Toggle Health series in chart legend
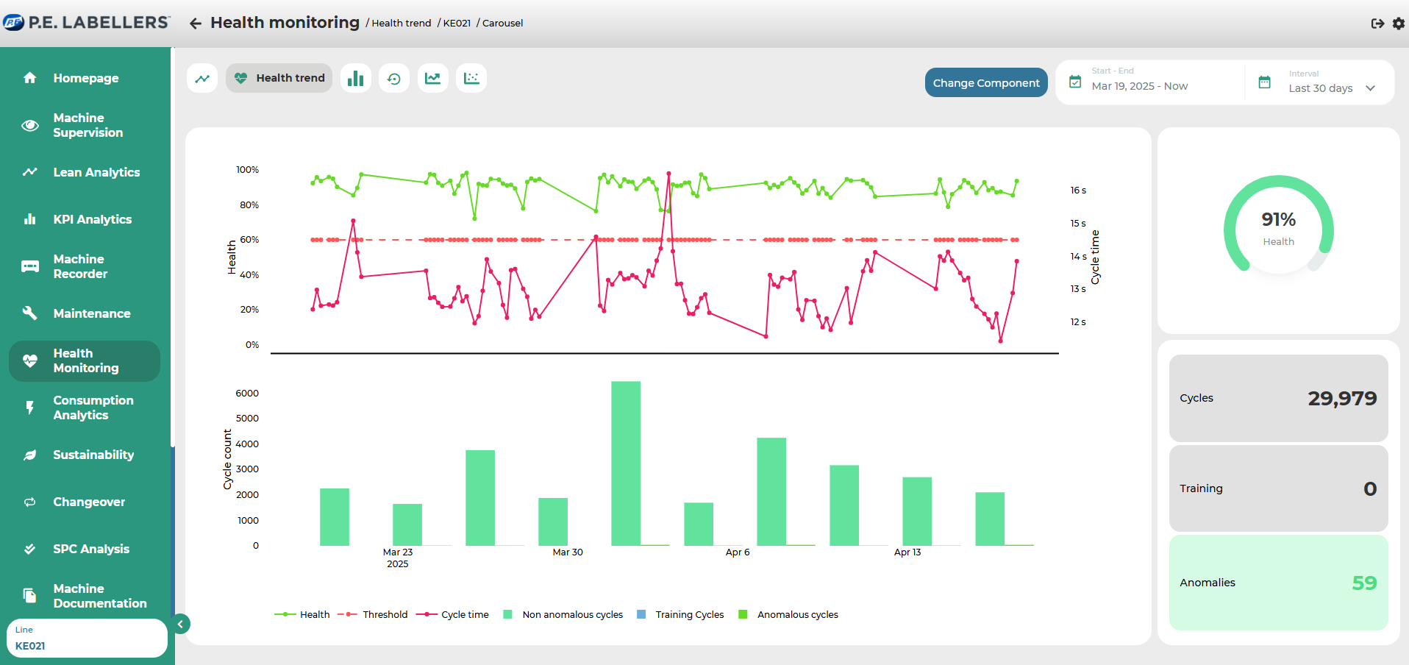1409x665 pixels. [x=314, y=614]
